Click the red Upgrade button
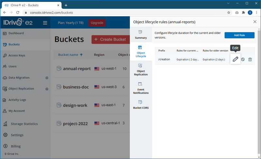 point(97,23)
